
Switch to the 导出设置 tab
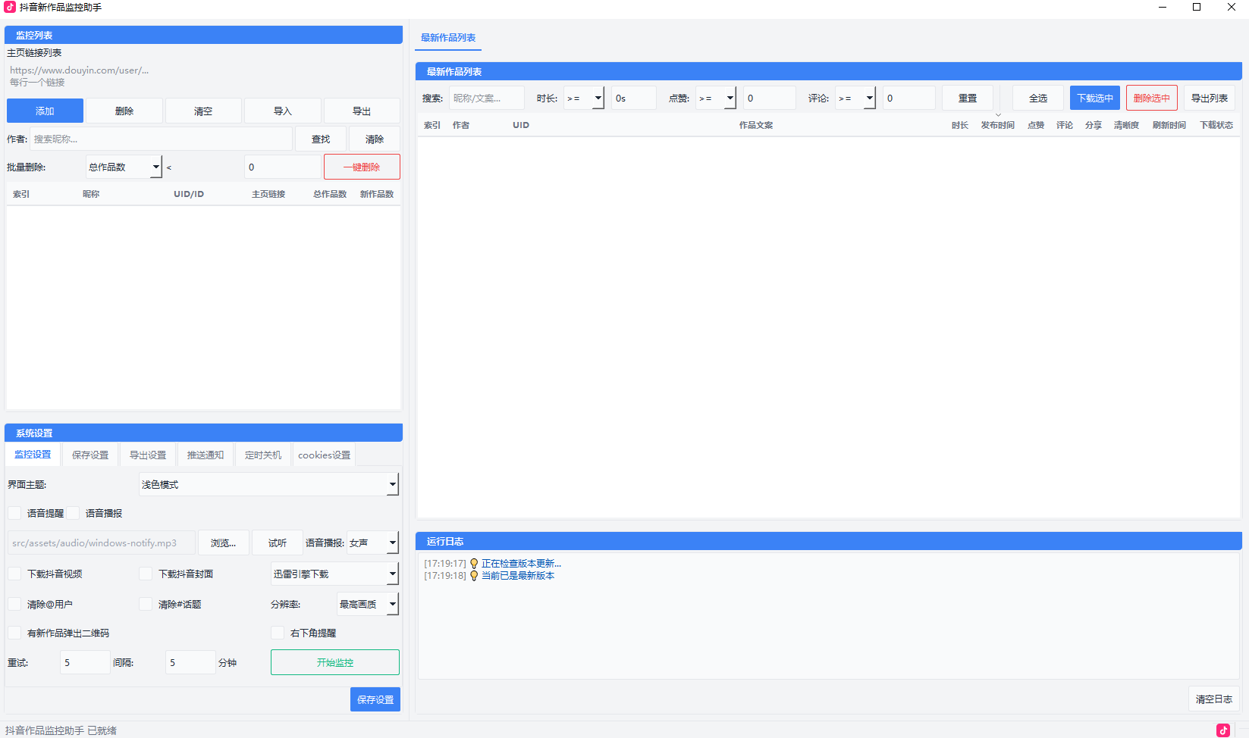pos(148,455)
